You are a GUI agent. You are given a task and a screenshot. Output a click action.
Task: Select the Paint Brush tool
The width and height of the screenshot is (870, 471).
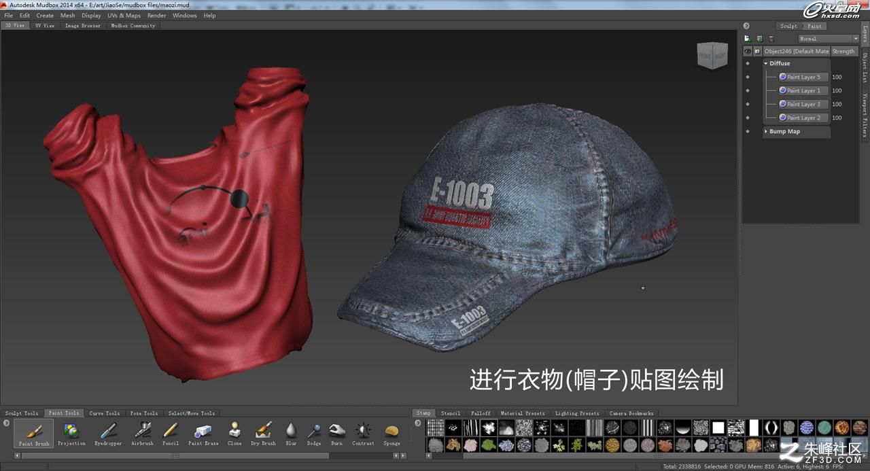pos(33,433)
